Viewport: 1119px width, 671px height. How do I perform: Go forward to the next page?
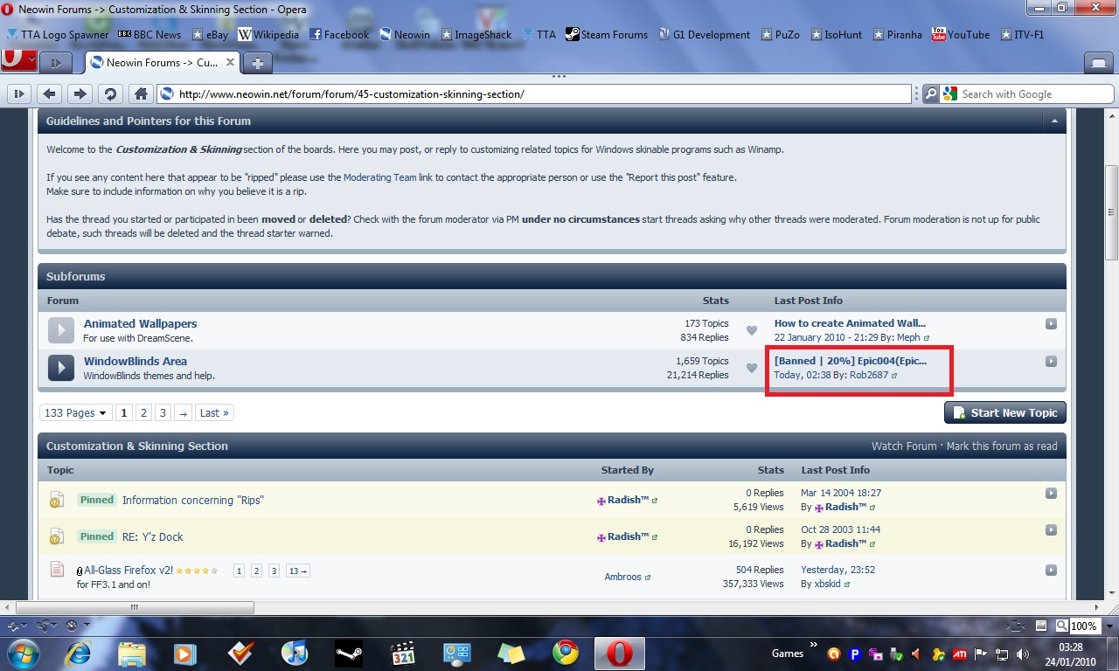pos(80,94)
